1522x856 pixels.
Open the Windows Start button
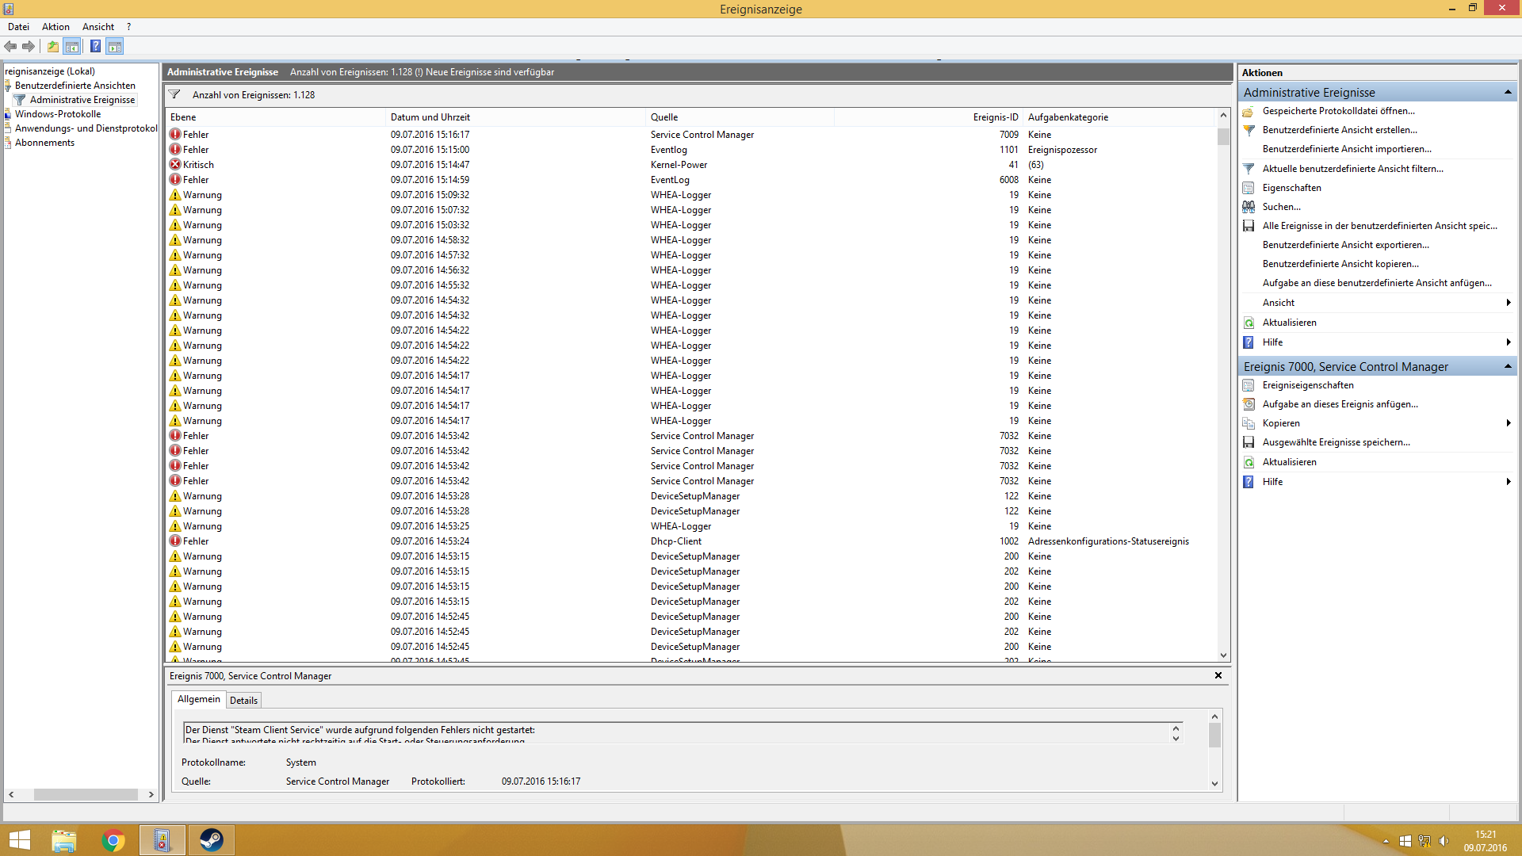tap(19, 840)
